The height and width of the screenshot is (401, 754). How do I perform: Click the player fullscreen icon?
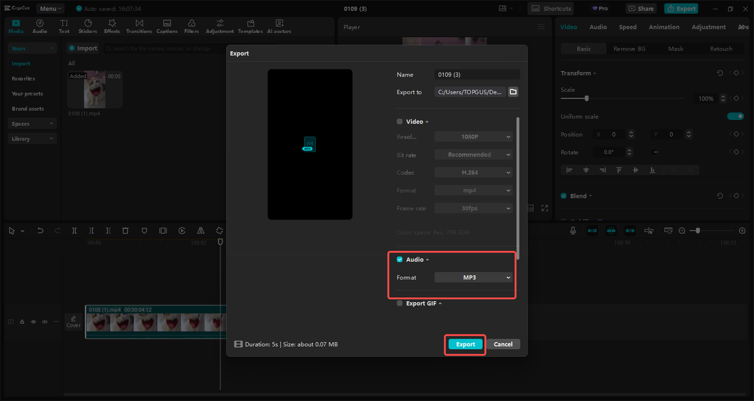tap(545, 208)
